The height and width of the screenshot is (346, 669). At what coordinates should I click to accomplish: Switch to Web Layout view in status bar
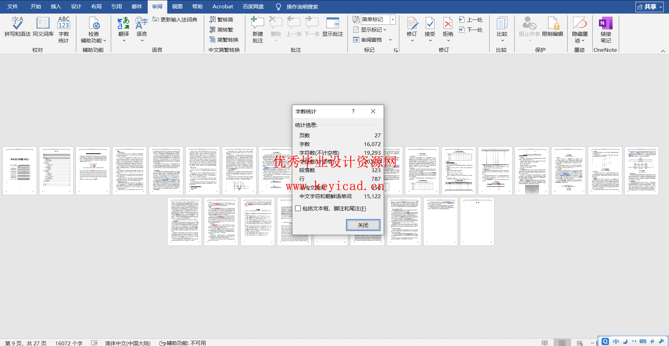pyautogui.click(x=580, y=343)
